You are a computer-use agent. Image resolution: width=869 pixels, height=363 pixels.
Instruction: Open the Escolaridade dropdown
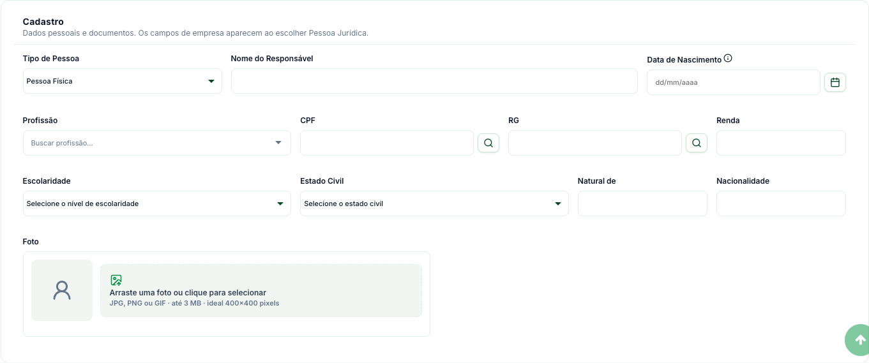point(157,204)
